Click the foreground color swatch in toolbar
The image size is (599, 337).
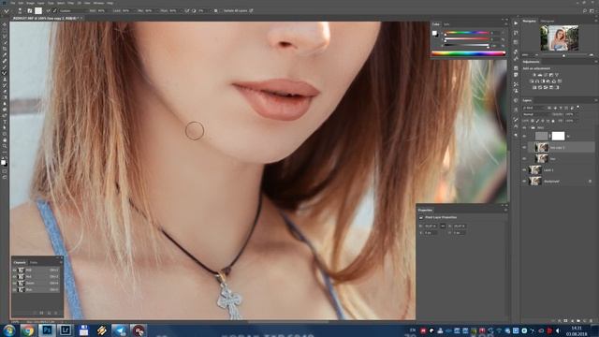3,162
